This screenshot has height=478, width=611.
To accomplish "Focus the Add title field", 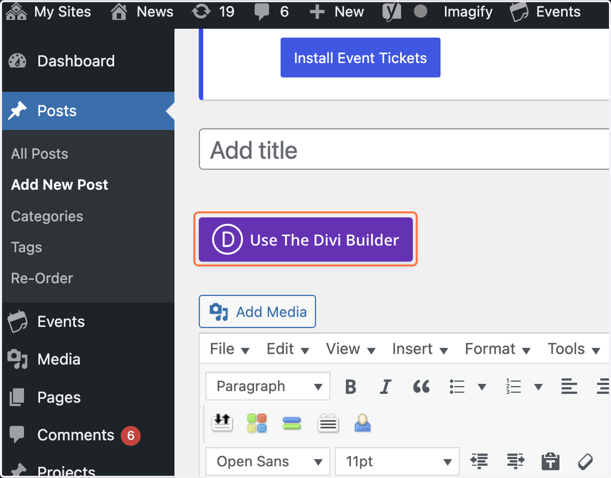I will pyautogui.click(x=405, y=149).
